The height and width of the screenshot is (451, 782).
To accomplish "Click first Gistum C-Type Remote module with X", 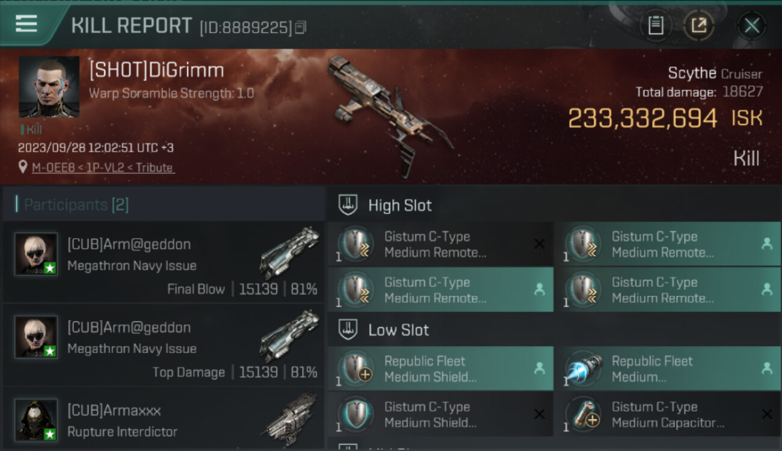I will click(440, 244).
